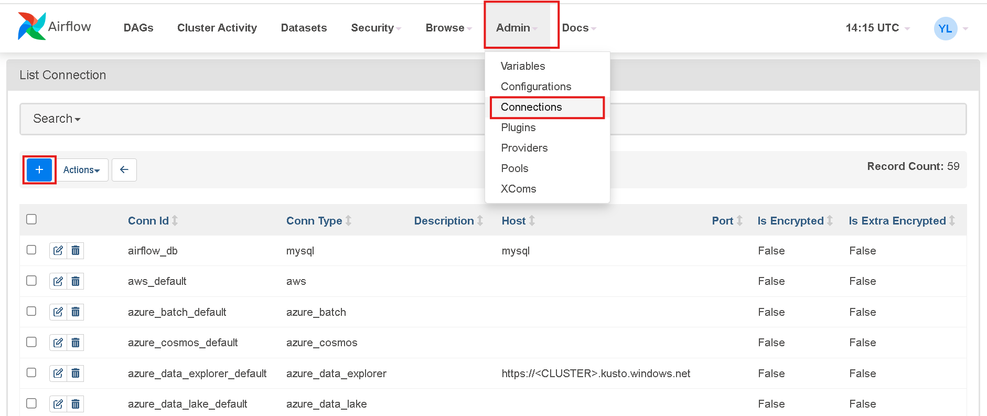This screenshot has width=987, height=416.
Task: Click the Host column header
Action: (x=513, y=221)
